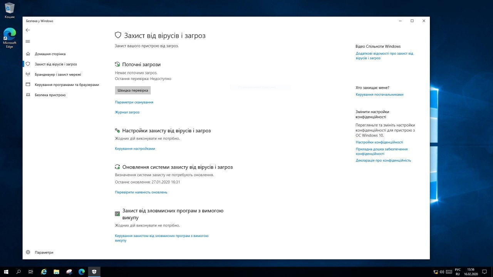Open Параметри at sidebar bottom
Image resolution: width=493 pixels, height=277 pixels.
coord(44,253)
